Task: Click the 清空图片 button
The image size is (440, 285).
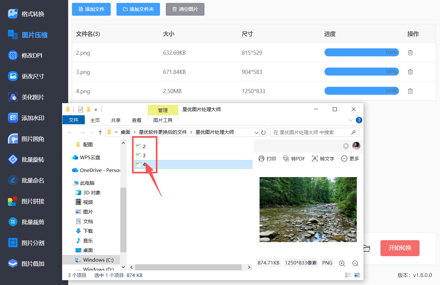Action: pos(185,9)
